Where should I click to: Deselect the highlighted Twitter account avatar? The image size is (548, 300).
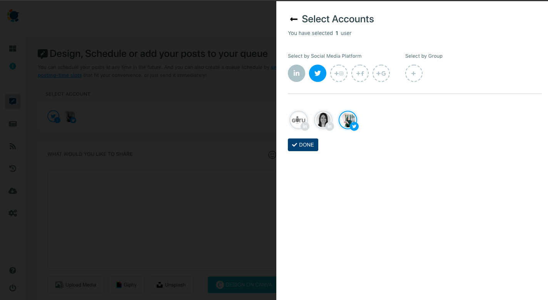click(348, 120)
